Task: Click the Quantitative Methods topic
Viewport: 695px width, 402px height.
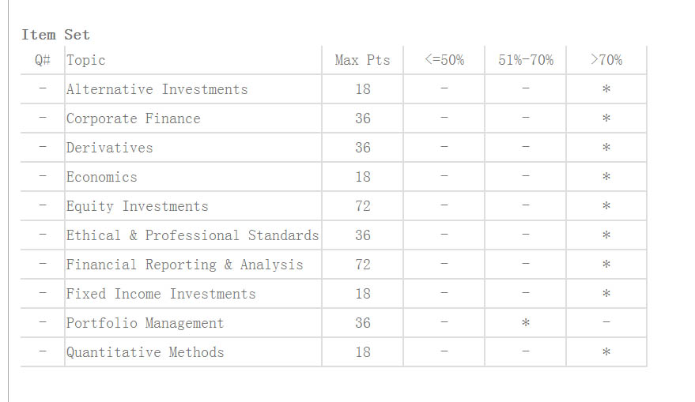Action: click(x=145, y=352)
